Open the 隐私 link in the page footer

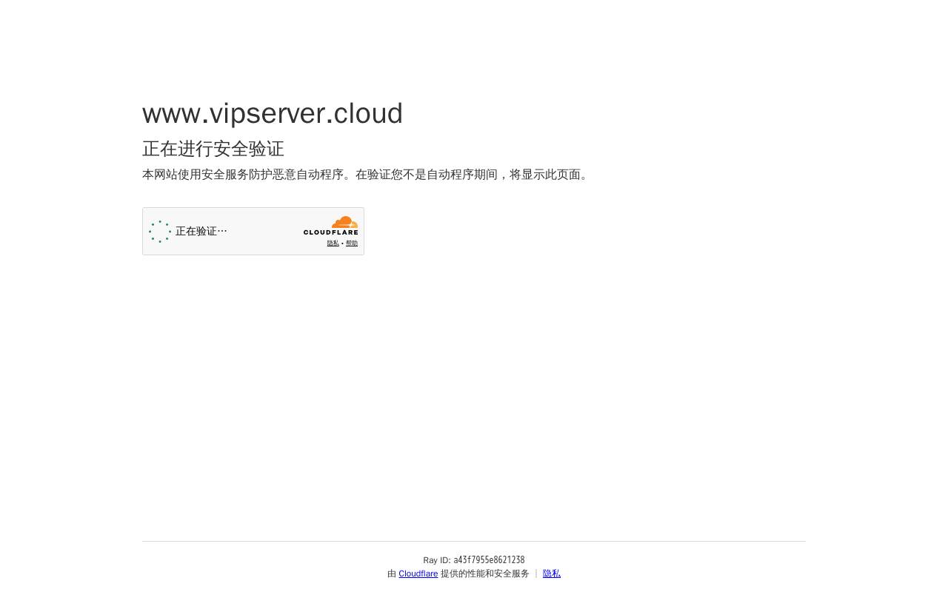[552, 573]
